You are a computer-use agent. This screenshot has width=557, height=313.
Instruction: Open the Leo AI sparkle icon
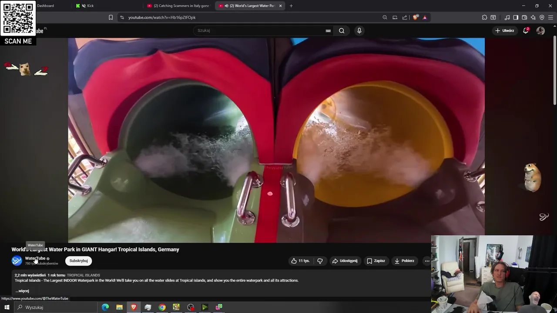pos(533,17)
